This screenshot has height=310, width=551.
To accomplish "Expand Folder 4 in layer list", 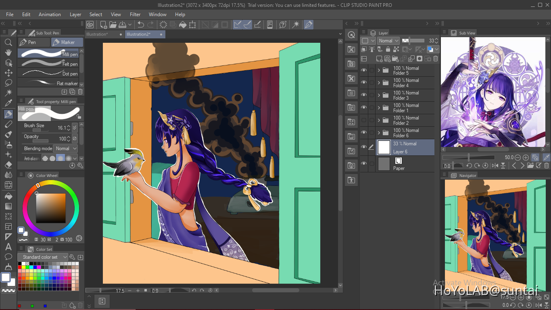I will tap(379, 83).
